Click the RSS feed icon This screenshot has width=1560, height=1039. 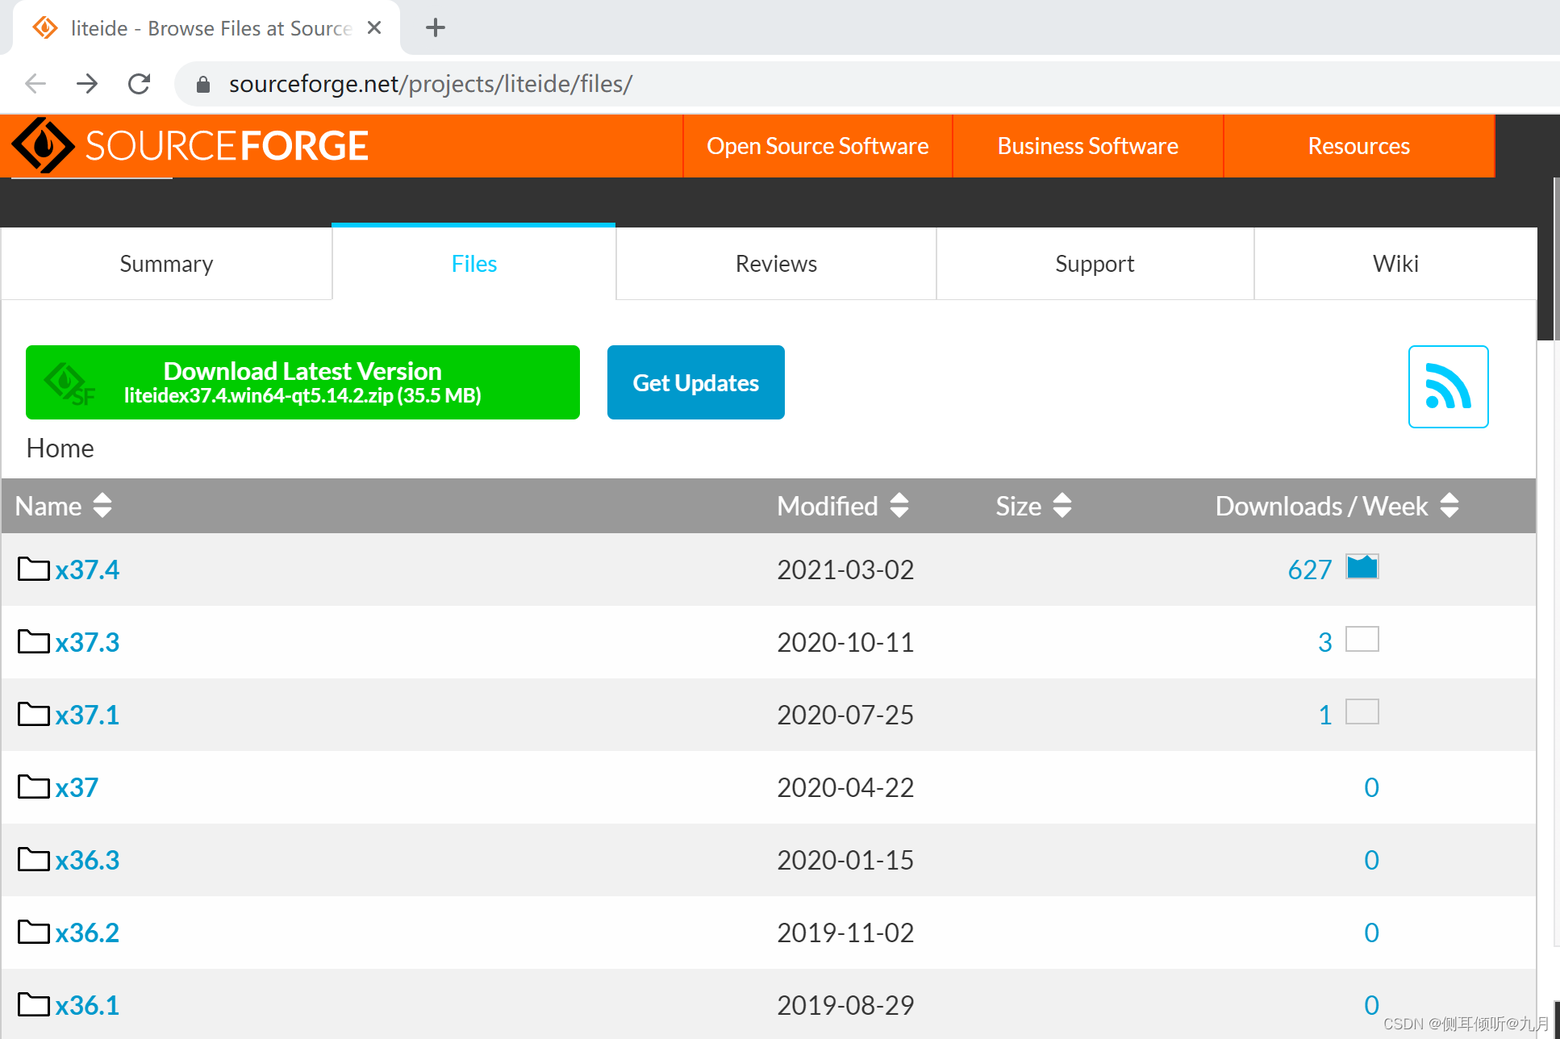pos(1448,386)
